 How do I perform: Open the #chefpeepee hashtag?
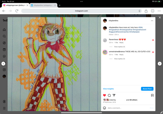point(134,32)
